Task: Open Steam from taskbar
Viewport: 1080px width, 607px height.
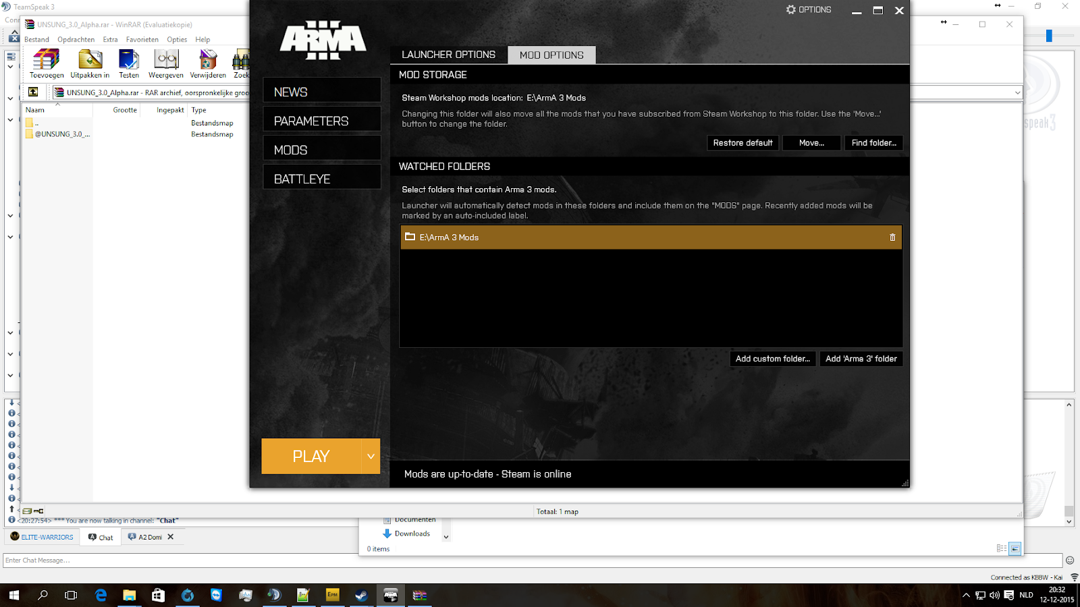Action: click(x=361, y=595)
